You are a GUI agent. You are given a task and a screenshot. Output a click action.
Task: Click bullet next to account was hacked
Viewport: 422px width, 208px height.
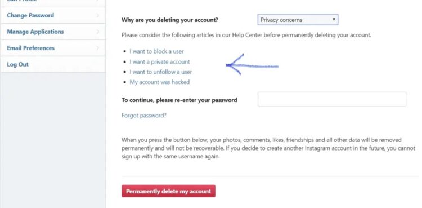124,82
